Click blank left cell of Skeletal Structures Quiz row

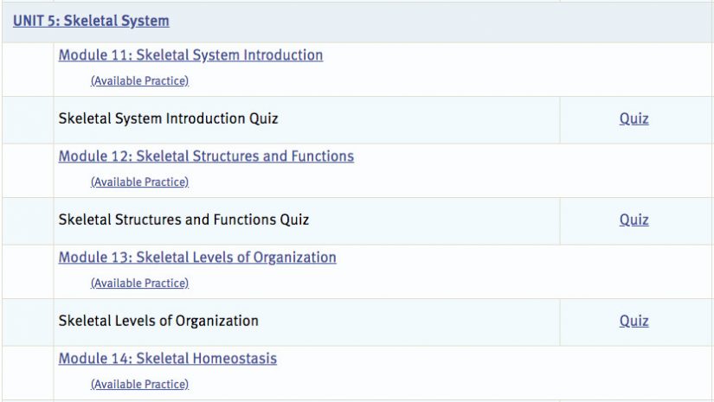[x=27, y=220]
